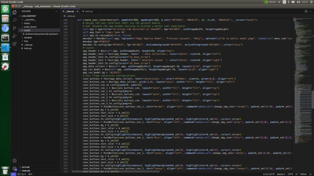This screenshot has height=176, width=314.
Task: Open the Explorer view in activity bar
Action: [15, 13]
